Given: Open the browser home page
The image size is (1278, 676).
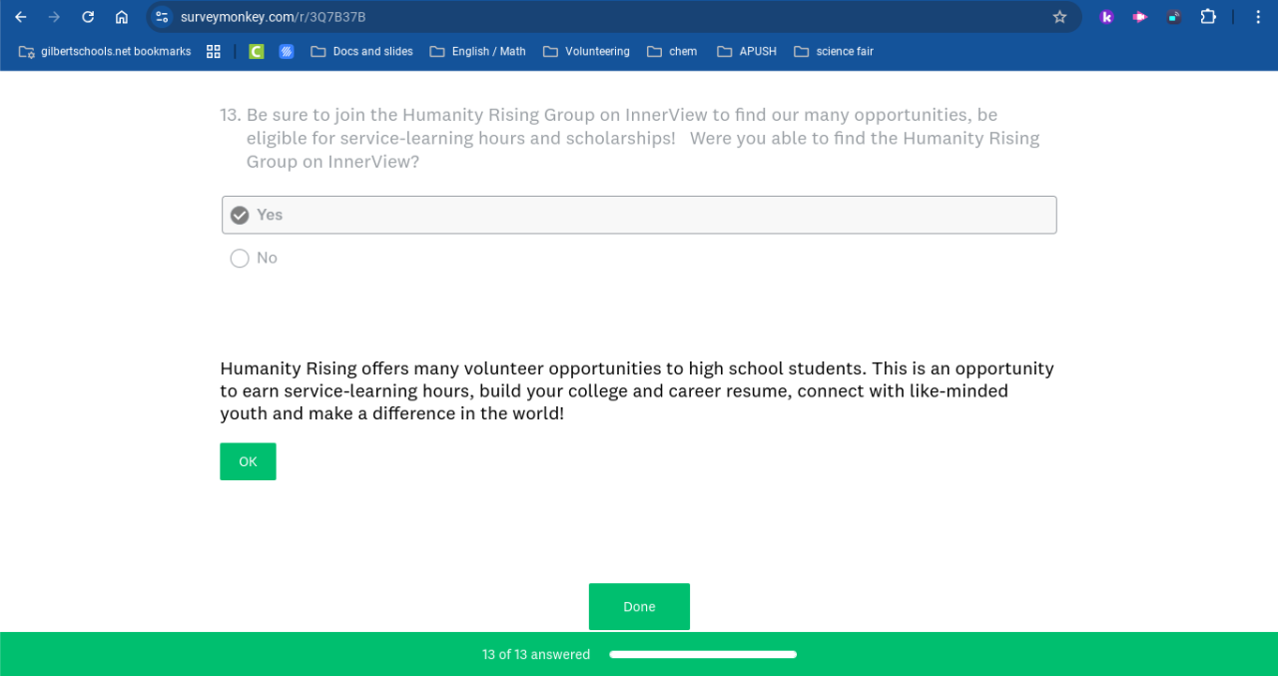Looking at the screenshot, I should tap(122, 17).
